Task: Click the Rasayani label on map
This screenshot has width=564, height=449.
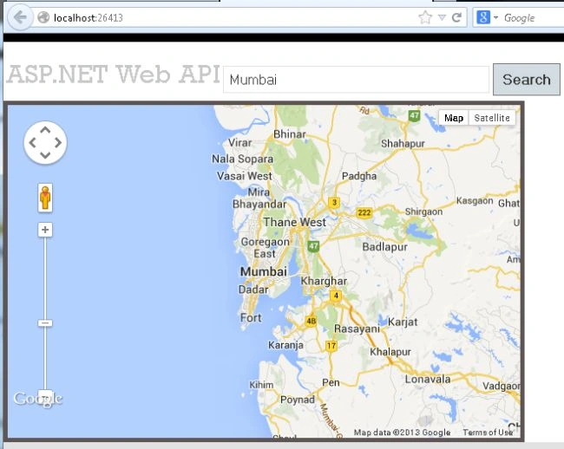Action: pos(357,329)
